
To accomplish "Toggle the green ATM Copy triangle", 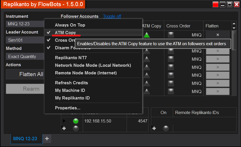I will 147,35.
